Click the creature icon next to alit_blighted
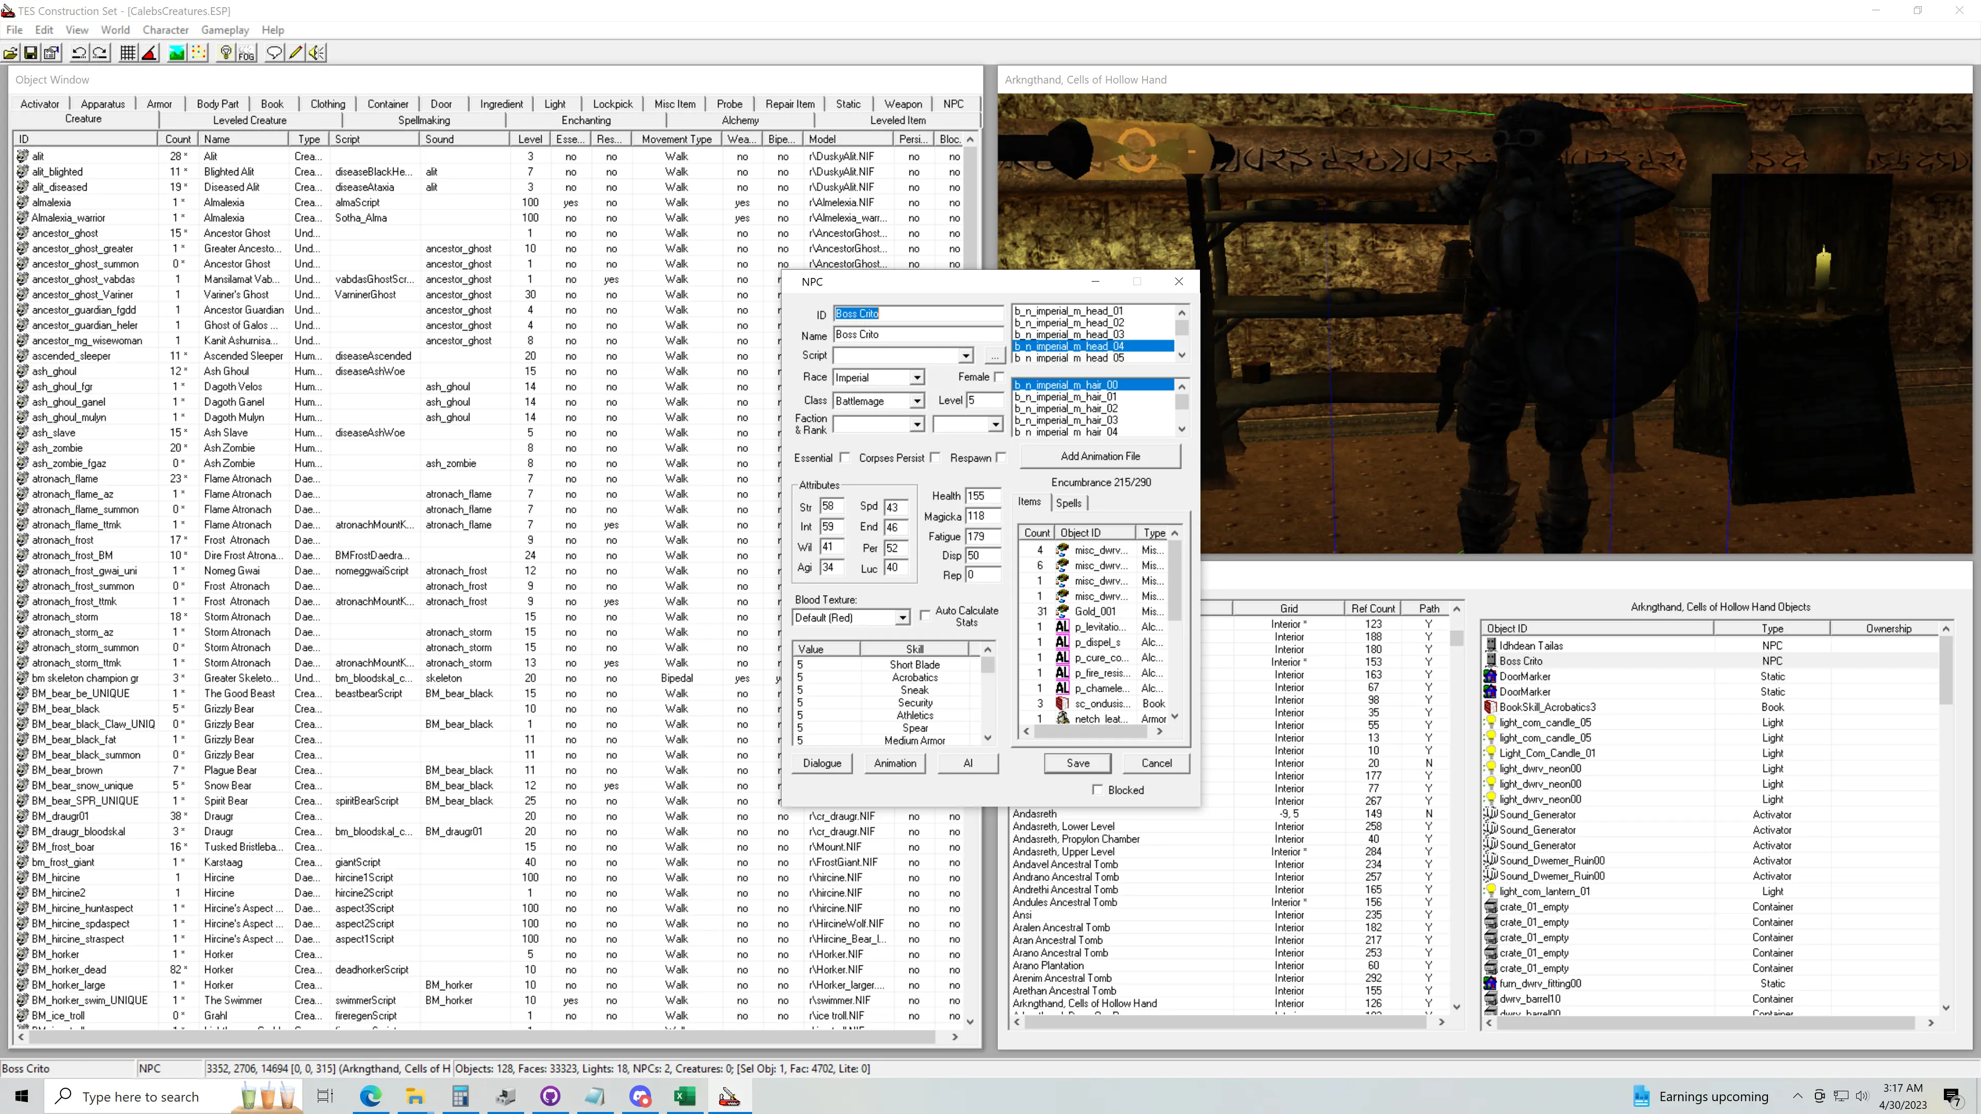Image resolution: width=1981 pixels, height=1114 pixels. click(23, 171)
